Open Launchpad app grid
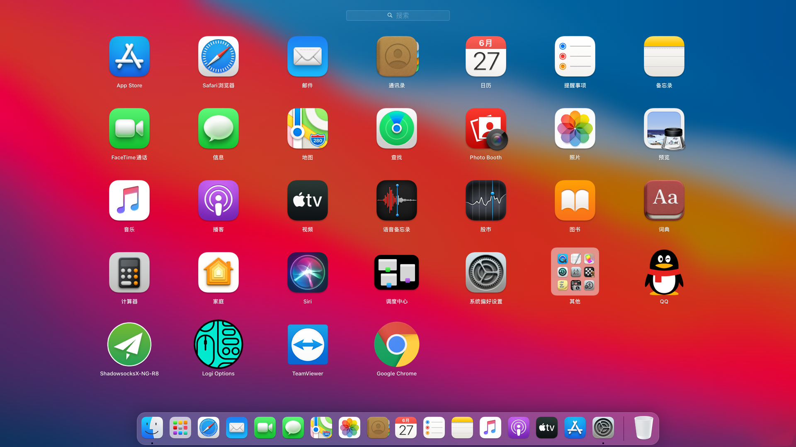796x447 pixels. (x=180, y=428)
